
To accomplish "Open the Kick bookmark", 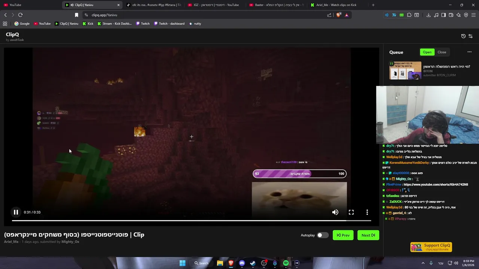I will point(88,24).
